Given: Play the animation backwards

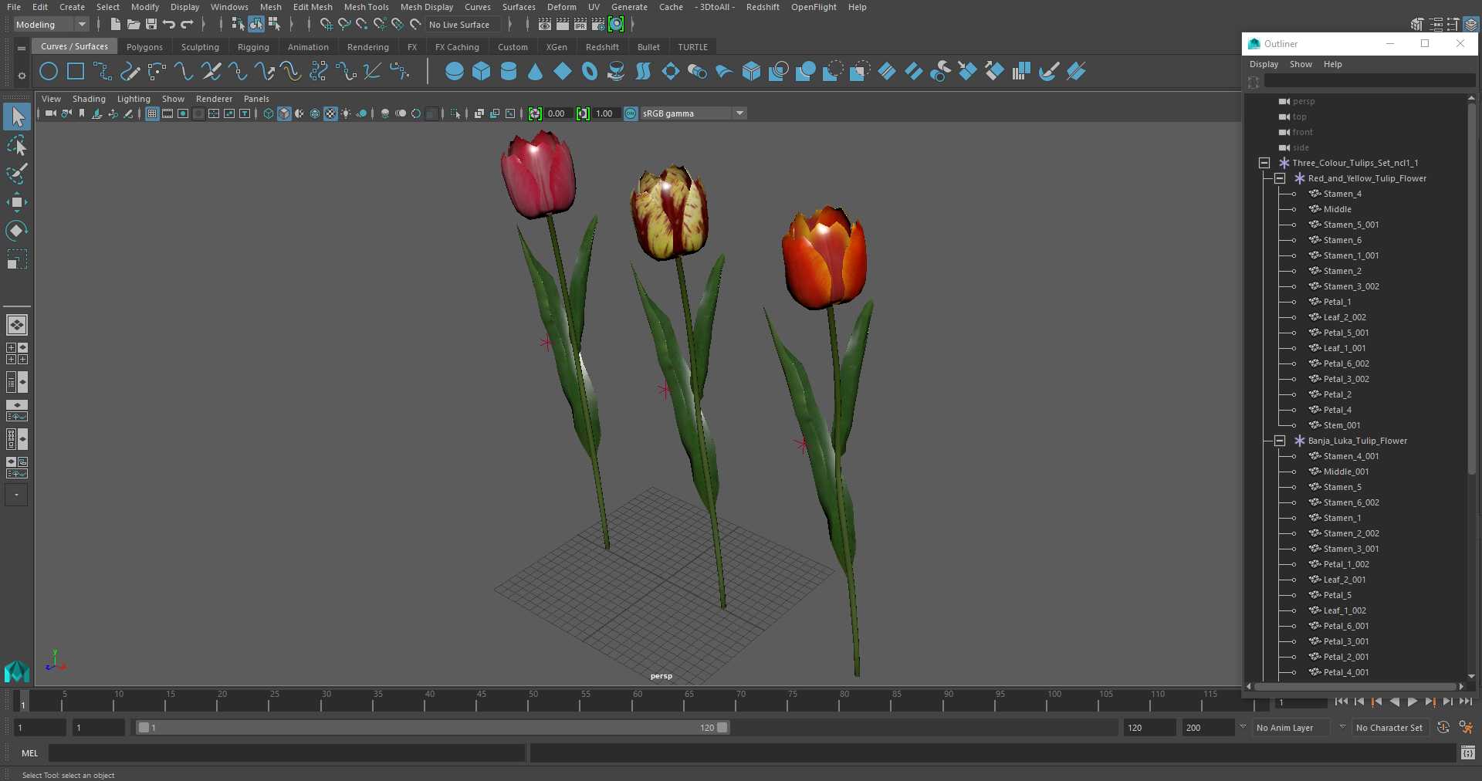Looking at the screenshot, I should [1395, 702].
